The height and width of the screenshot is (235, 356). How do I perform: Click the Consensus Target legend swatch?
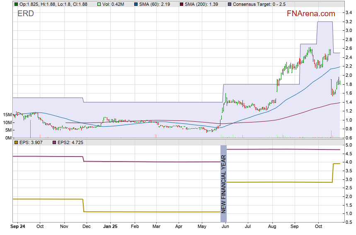pos(229,4)
